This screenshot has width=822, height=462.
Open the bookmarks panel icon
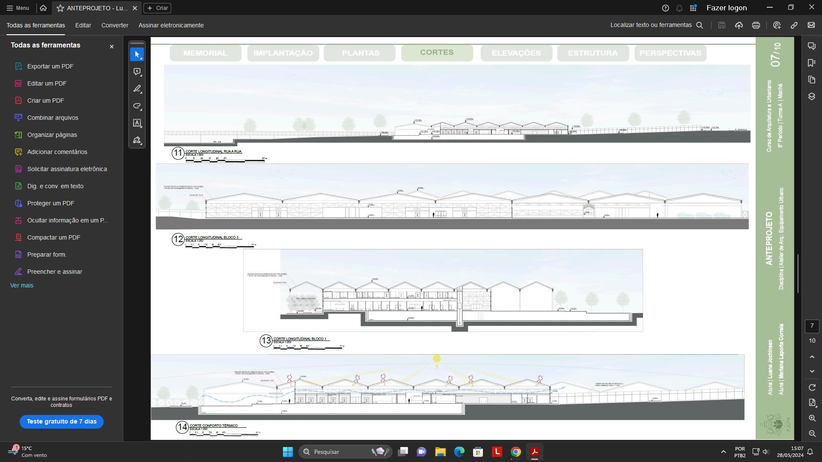(812, 63)
